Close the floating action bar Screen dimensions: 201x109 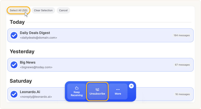pyautogui.click(x=131, y=86)
